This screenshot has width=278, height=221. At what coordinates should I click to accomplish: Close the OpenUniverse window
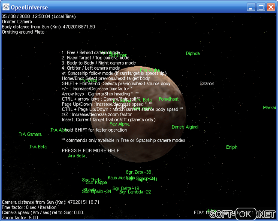271,7
